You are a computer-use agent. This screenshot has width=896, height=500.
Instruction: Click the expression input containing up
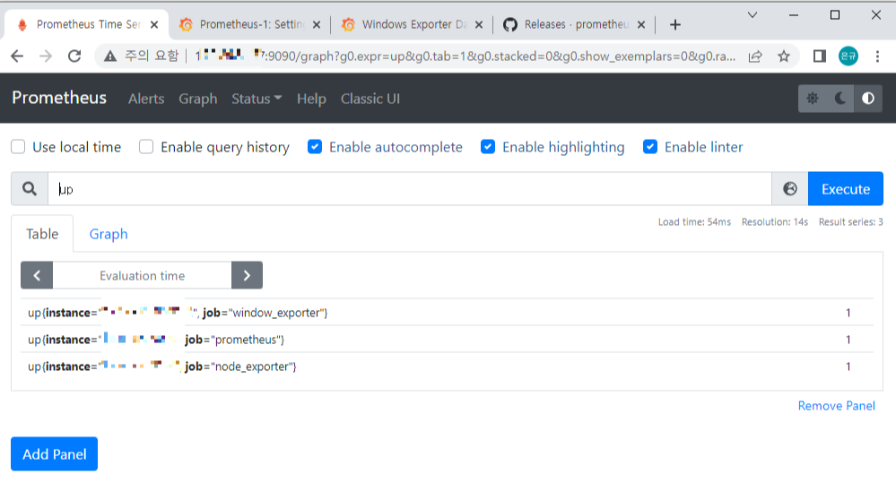(410, 189)
